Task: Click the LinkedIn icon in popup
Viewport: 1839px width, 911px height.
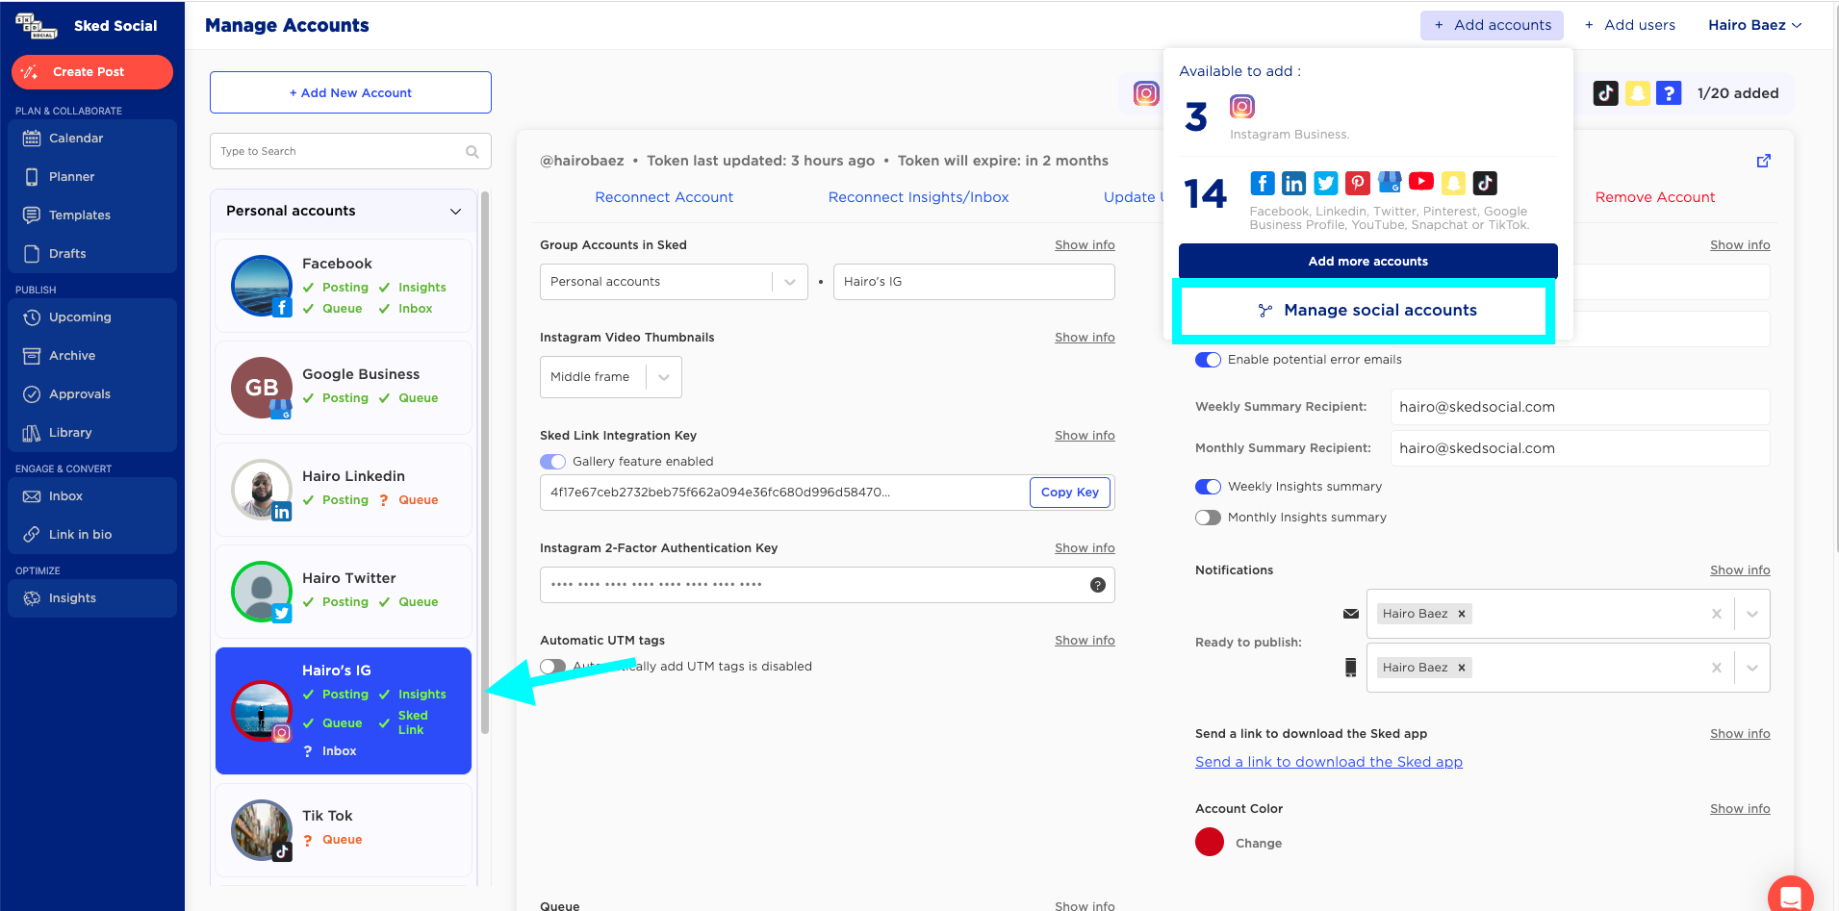Action: pyautogui.click(x=1294, y=183)
